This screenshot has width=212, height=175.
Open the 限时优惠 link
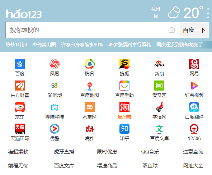point(107,152)
